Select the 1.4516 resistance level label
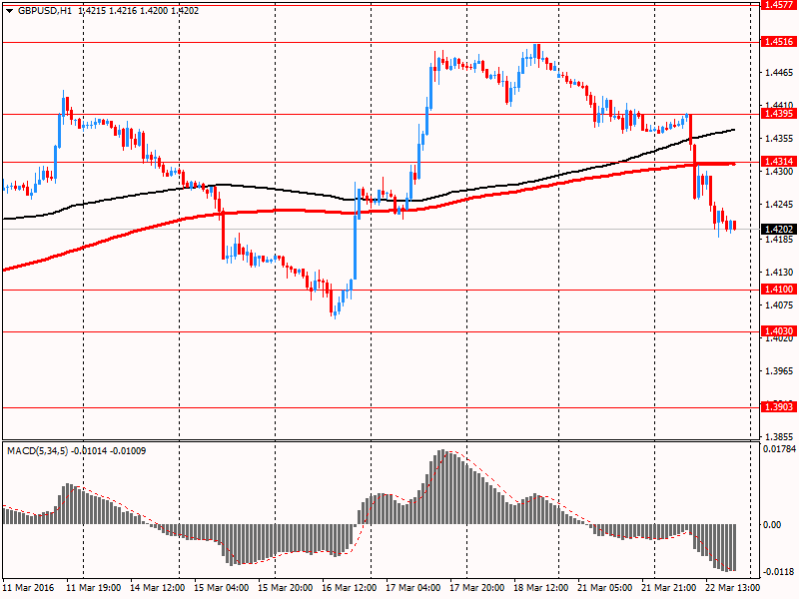The width and height of the screenshot is (799, 599). tap(779, 42)
